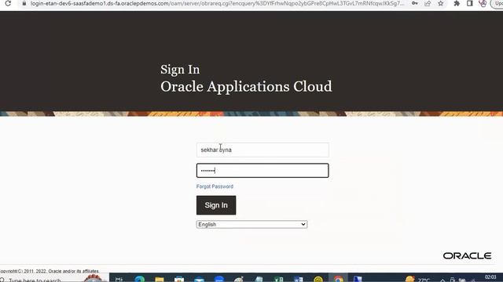Bookmark this page with the star icon
Viewport: 503px width, 282px height.
pos(441,3)
